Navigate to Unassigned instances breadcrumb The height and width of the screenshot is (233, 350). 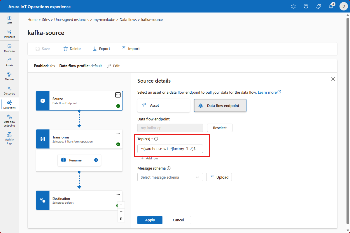[x=71, y=20]
